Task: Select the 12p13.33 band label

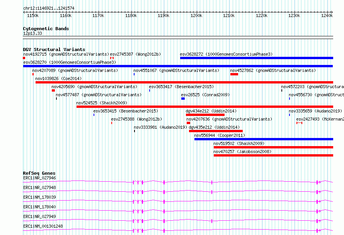Action: click(32, 33)
